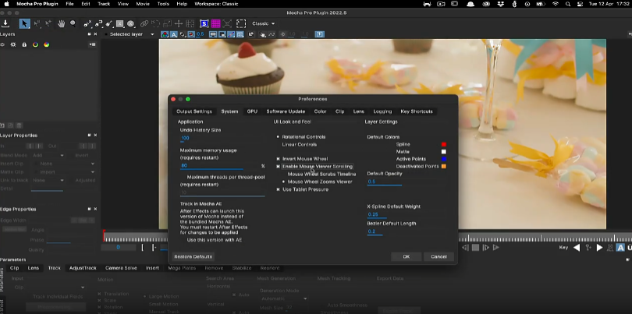This screenshot has height=314, width=632.
Task: Select the Create Bezier Layer tool
Action: 98,23
